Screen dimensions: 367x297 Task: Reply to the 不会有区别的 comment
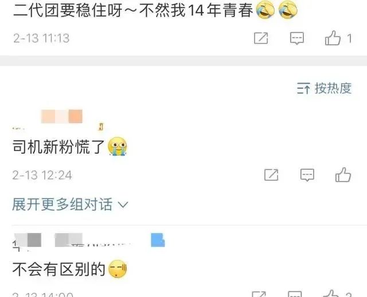[295, 294]
